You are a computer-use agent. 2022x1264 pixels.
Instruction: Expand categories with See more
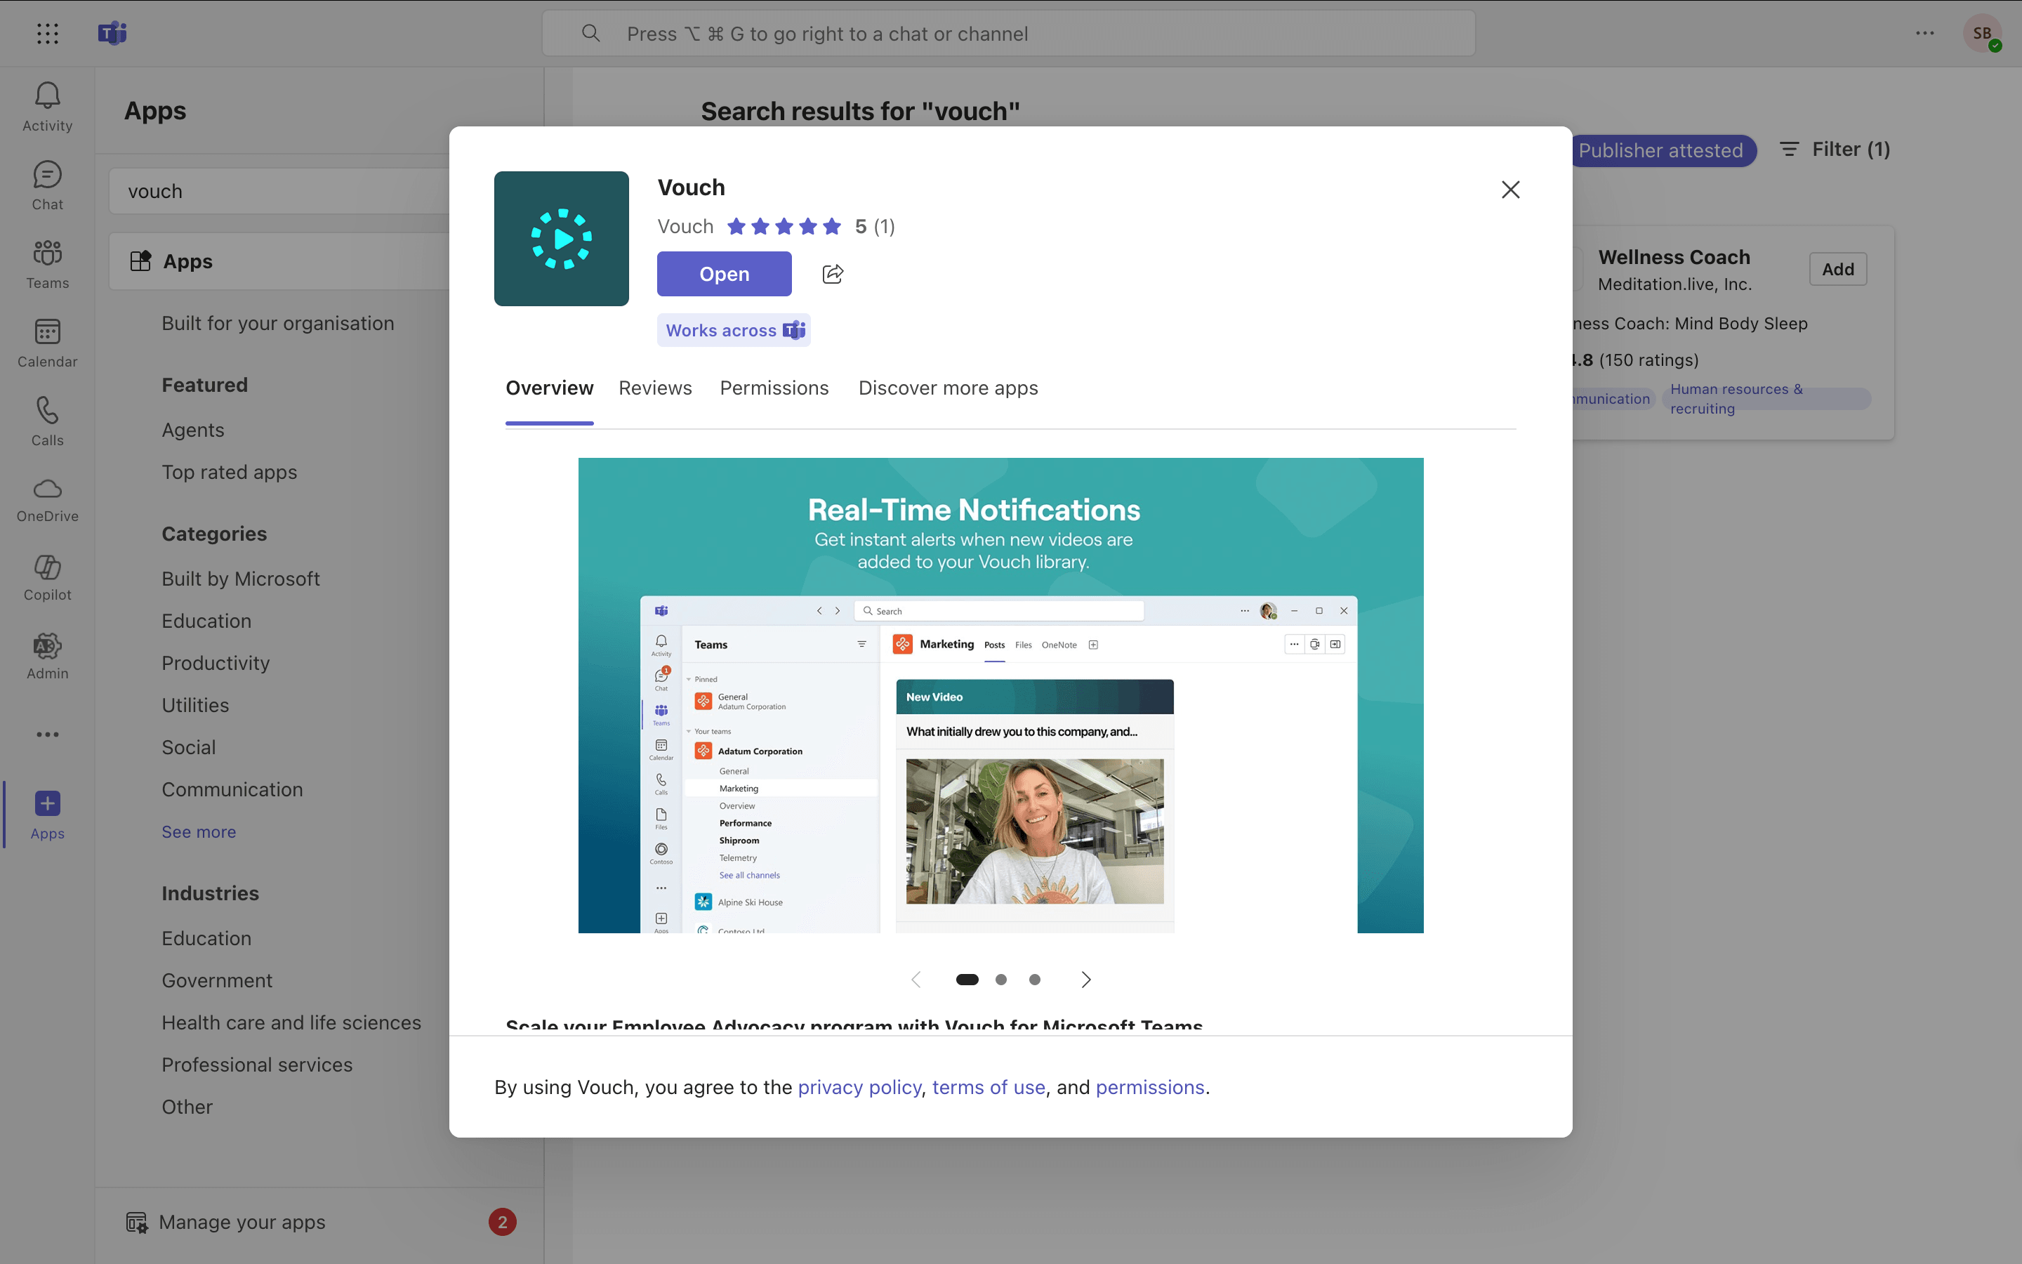(199, 832)
